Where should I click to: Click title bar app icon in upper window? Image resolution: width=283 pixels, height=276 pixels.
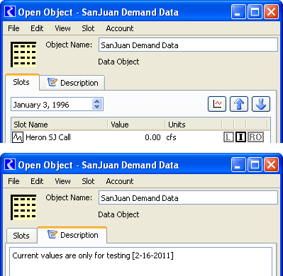coord(10,12)
